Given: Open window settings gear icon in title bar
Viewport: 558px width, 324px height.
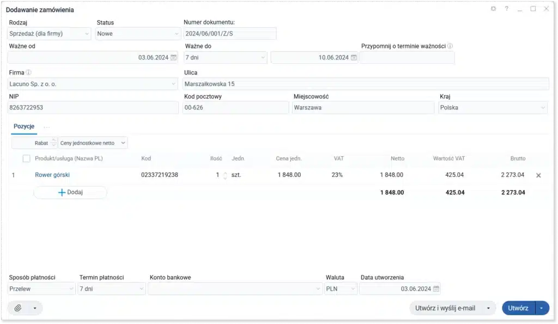Looking at the screenshot, I should (493, 9).
